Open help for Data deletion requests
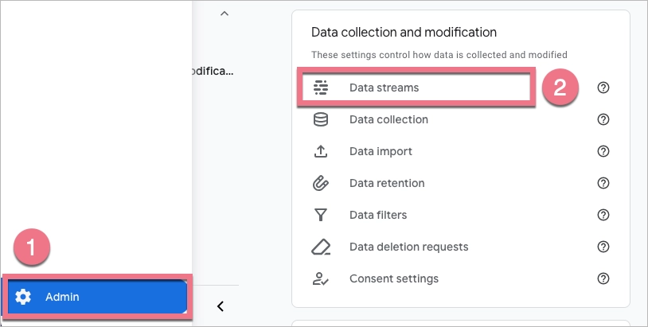This screenshot has width=648, height=327. [x=603, y=247]
